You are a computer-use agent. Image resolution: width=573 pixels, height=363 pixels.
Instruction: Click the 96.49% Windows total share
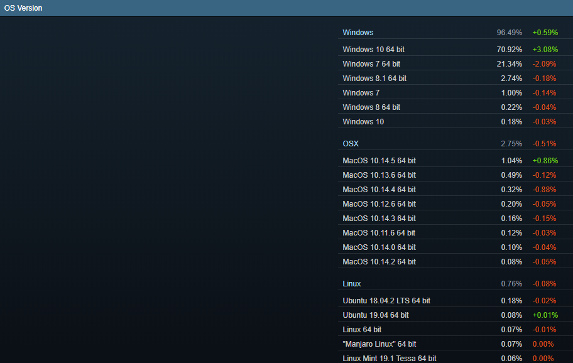coord(509,33)
